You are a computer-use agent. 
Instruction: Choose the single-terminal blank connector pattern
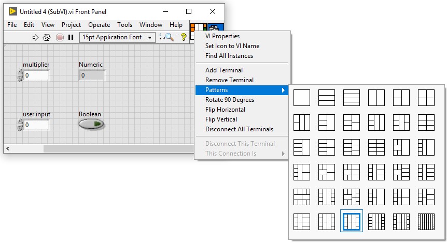coord(302,98)
